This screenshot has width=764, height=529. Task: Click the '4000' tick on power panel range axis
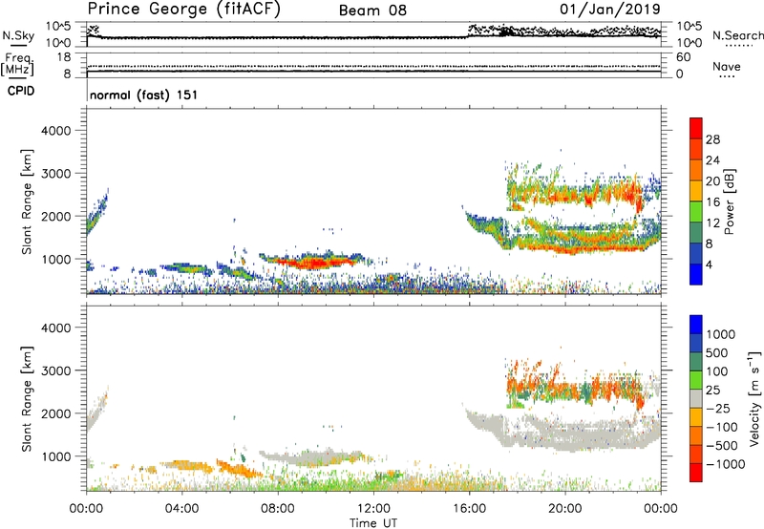point(55,131)
